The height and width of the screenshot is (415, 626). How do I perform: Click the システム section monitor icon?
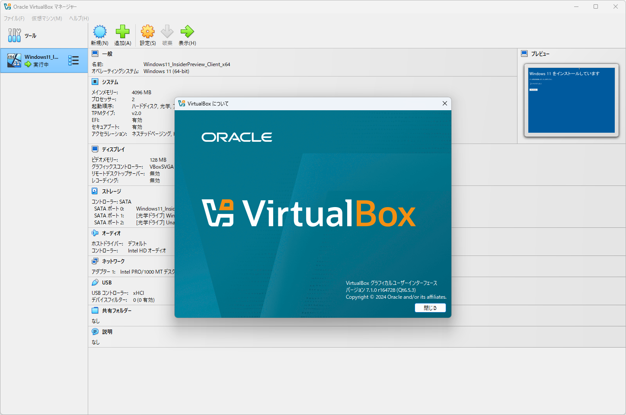pos(95,81)
